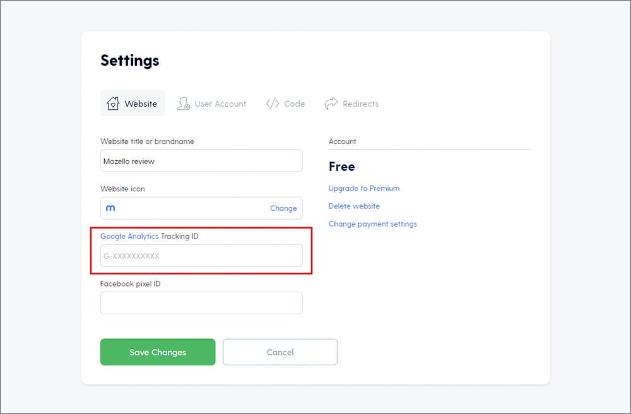Click the Free account plan text

point(341,167)
